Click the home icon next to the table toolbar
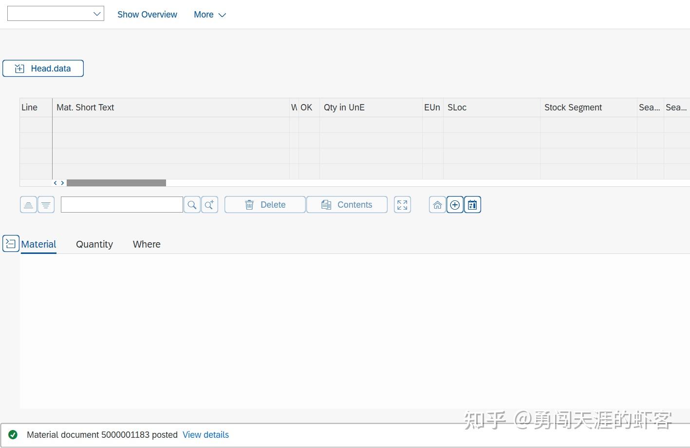This screenshot has height=448, width=690. [x=437, y=204]
